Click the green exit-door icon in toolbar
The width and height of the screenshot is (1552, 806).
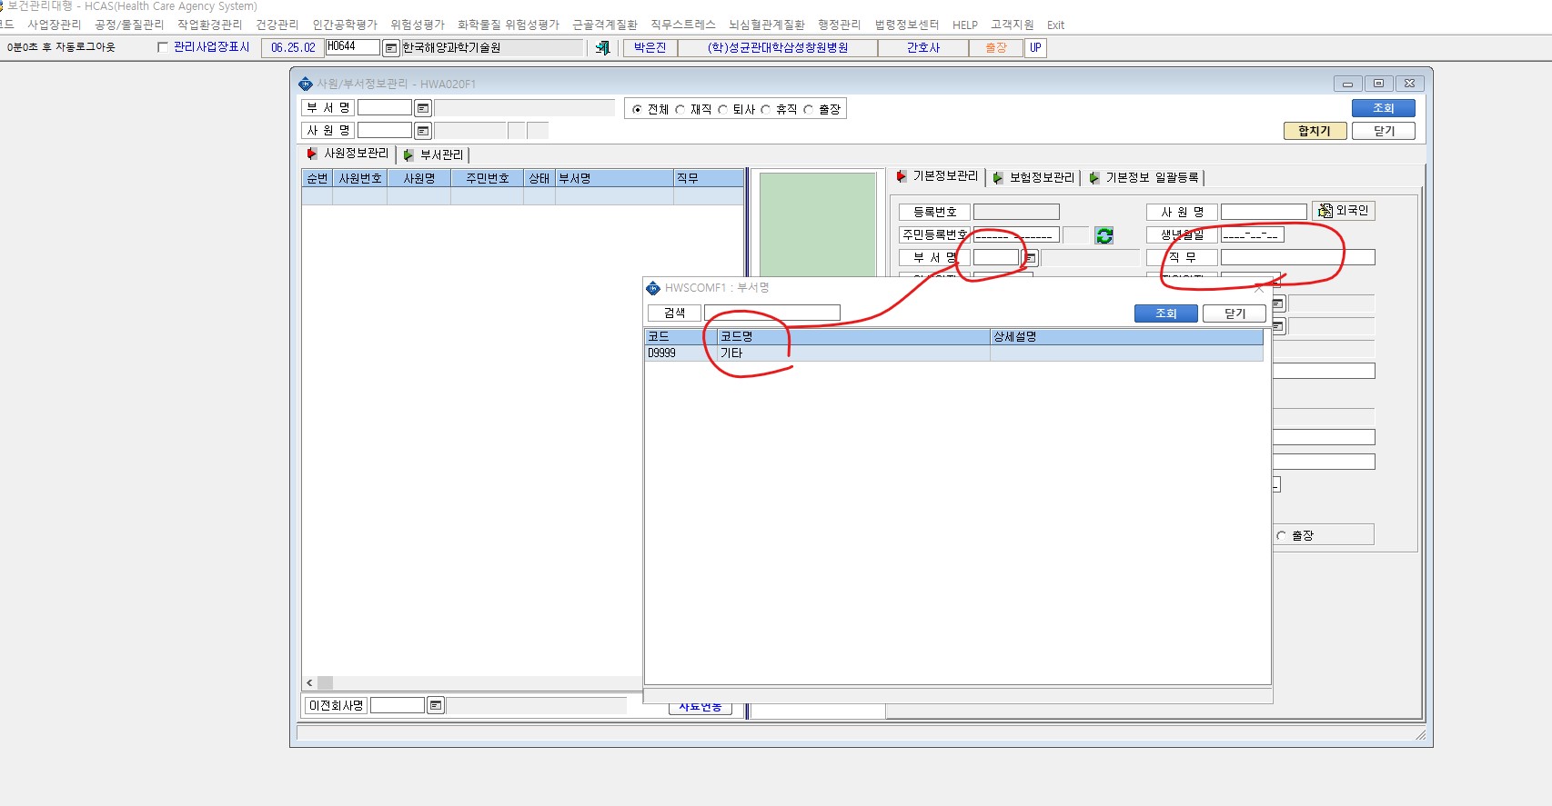pos(602,47)
